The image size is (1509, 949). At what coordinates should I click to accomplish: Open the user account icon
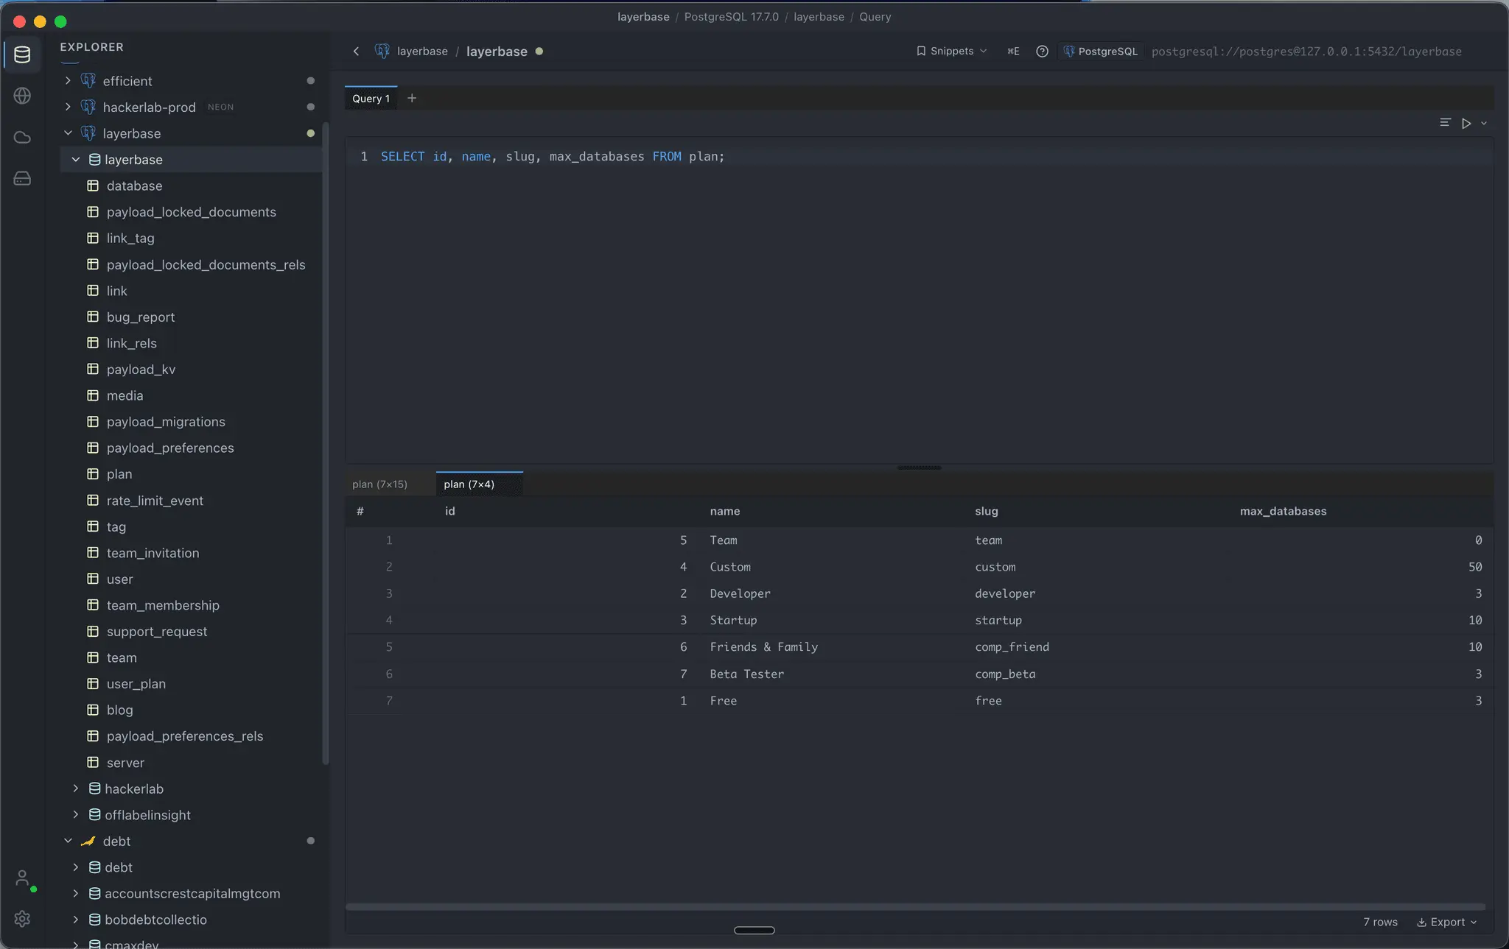coord(22,878)
